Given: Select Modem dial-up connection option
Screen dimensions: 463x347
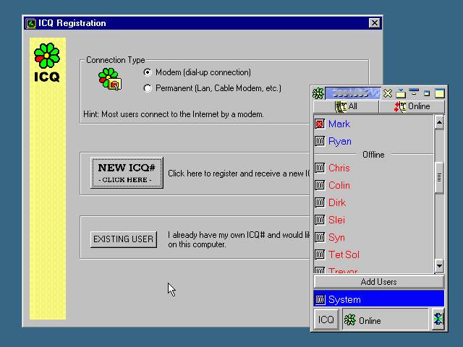Looking at the screenshot, I should (148, 72).
